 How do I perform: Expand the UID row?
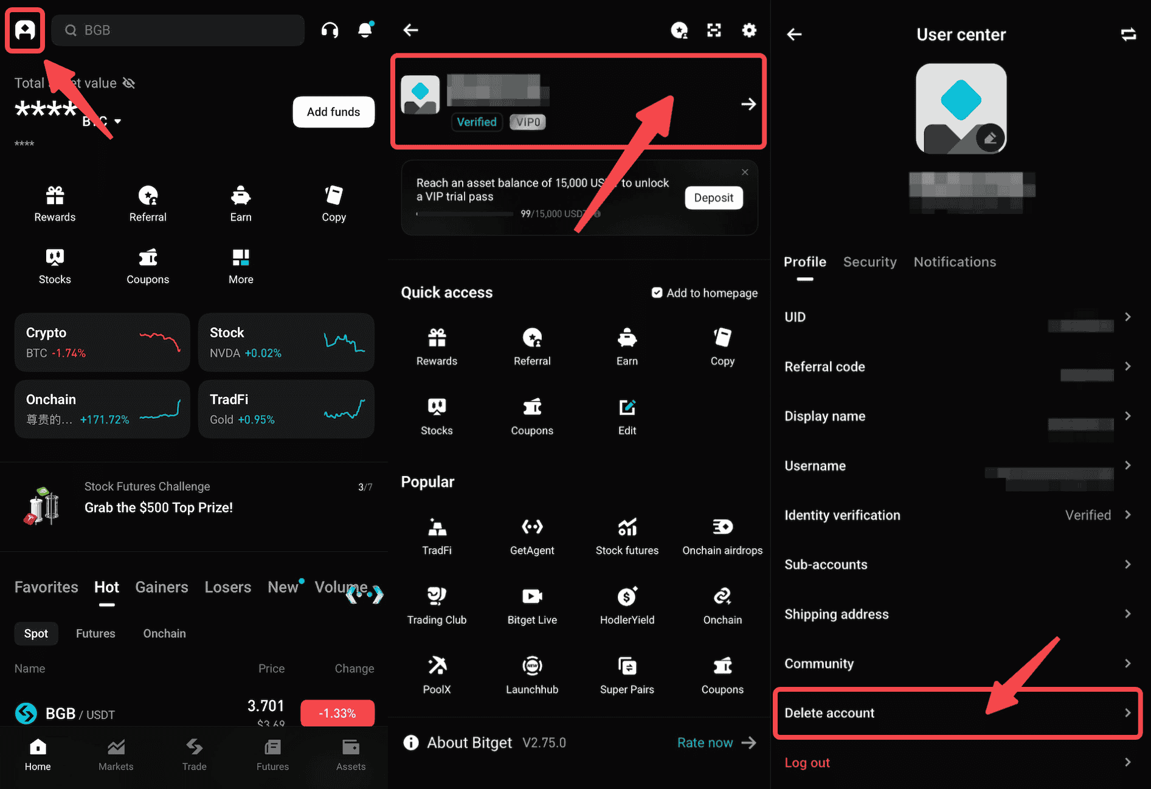coord(958,317)
